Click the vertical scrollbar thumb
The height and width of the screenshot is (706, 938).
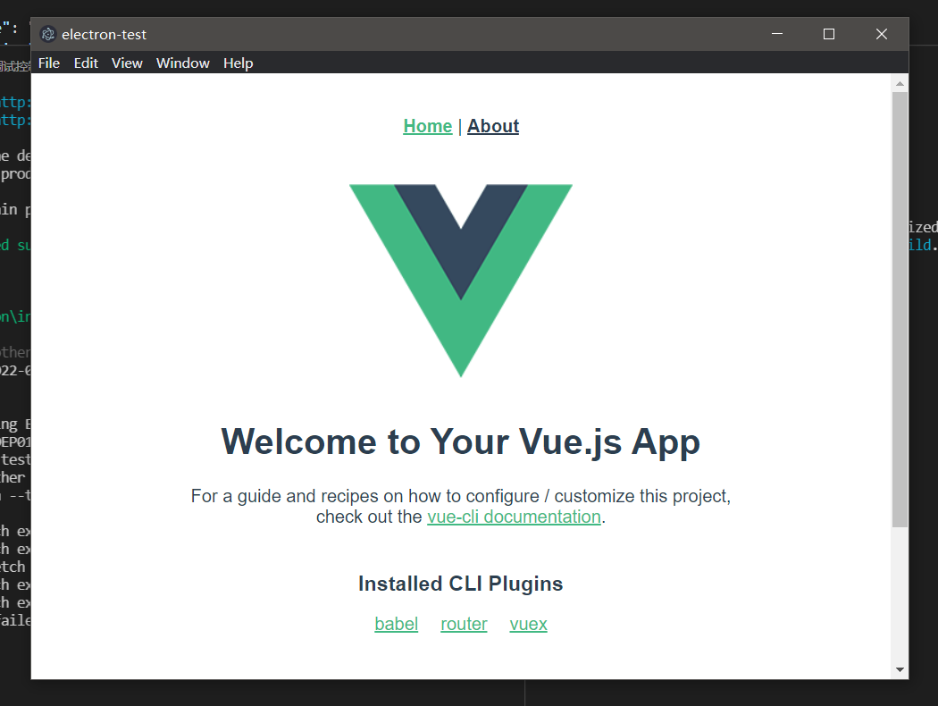900,309
